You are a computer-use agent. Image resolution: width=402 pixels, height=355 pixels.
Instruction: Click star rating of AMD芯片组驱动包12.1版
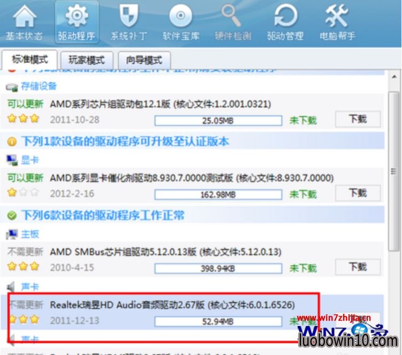pyautogui.click(x=23, y=119)
